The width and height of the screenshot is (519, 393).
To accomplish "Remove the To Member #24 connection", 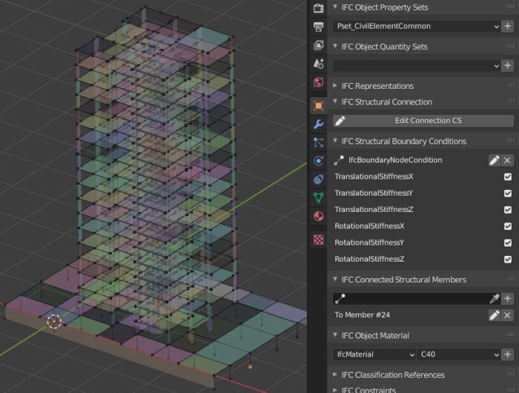I will (507, 315).
